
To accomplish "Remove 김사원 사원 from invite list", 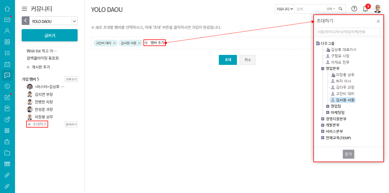I will coord(140,43).
